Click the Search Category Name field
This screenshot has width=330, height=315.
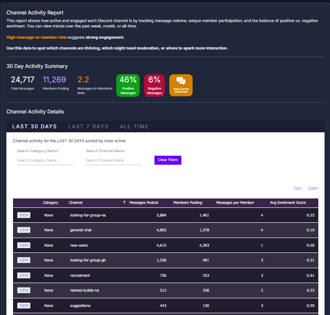(45, 160)
